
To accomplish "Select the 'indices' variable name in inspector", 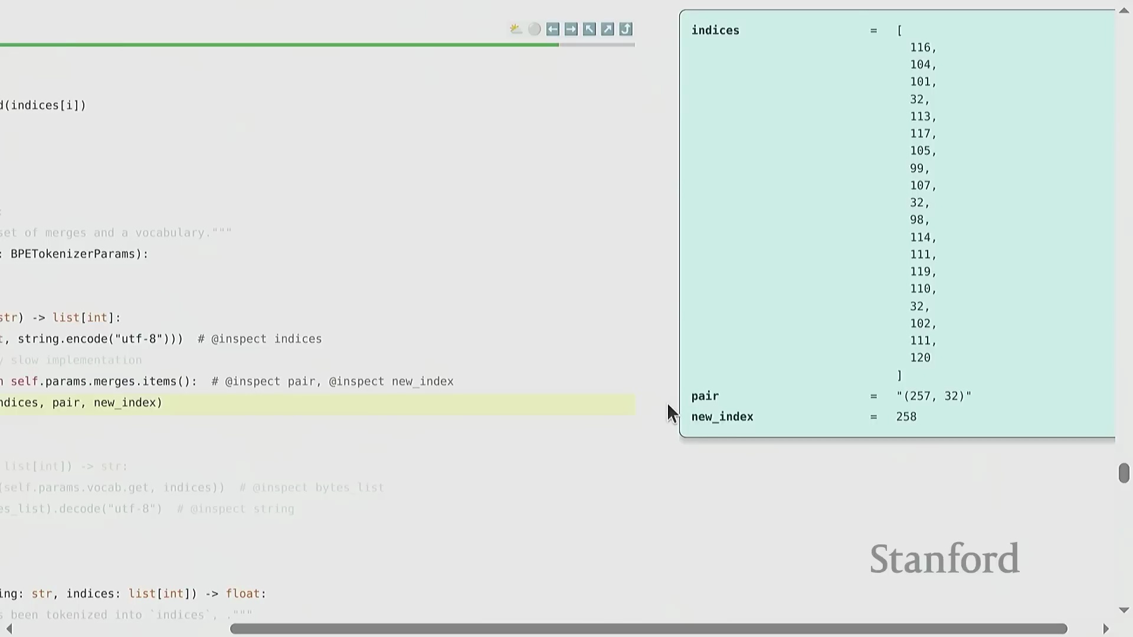I will [715, 31].
